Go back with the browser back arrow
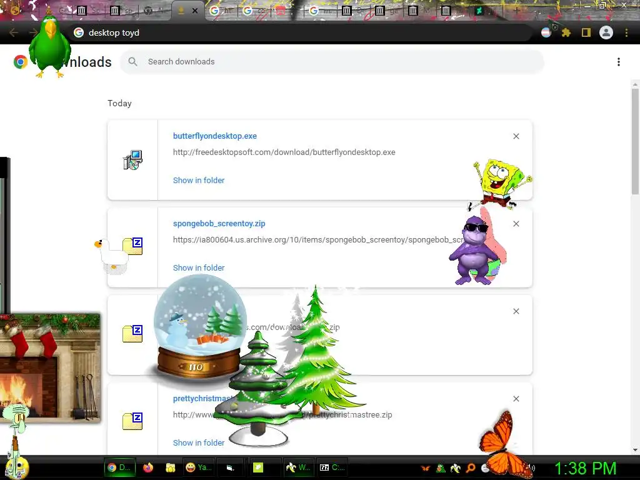Image resolution: width=640 pixels, height=480 pixels. click(13, 32)
